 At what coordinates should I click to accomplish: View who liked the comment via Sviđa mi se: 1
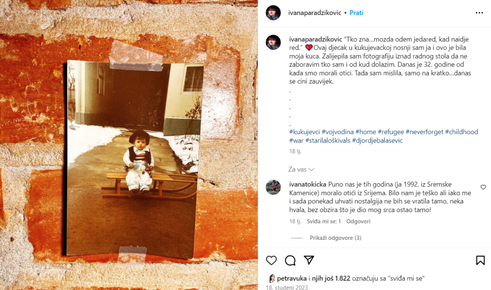pos(324,221)
